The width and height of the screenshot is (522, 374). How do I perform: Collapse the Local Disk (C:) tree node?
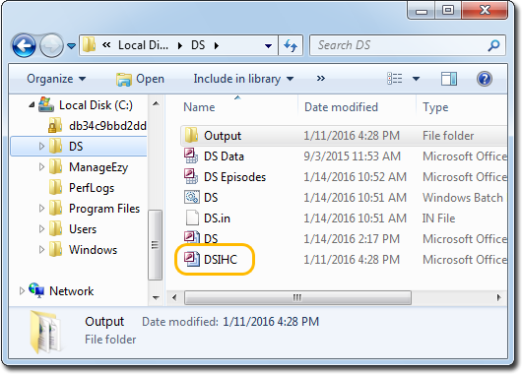(x=32, y=104)
